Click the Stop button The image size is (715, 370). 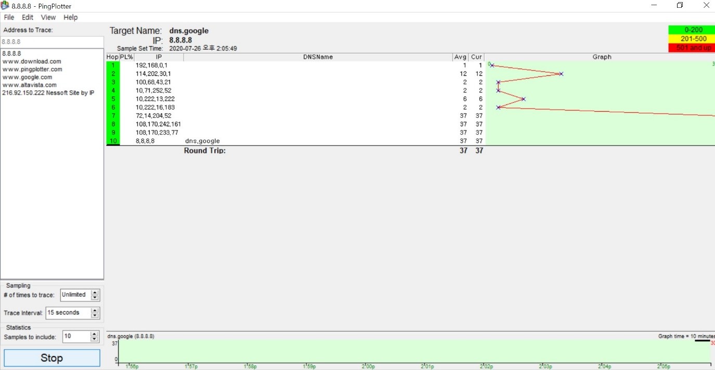click(x=52, y=358)
